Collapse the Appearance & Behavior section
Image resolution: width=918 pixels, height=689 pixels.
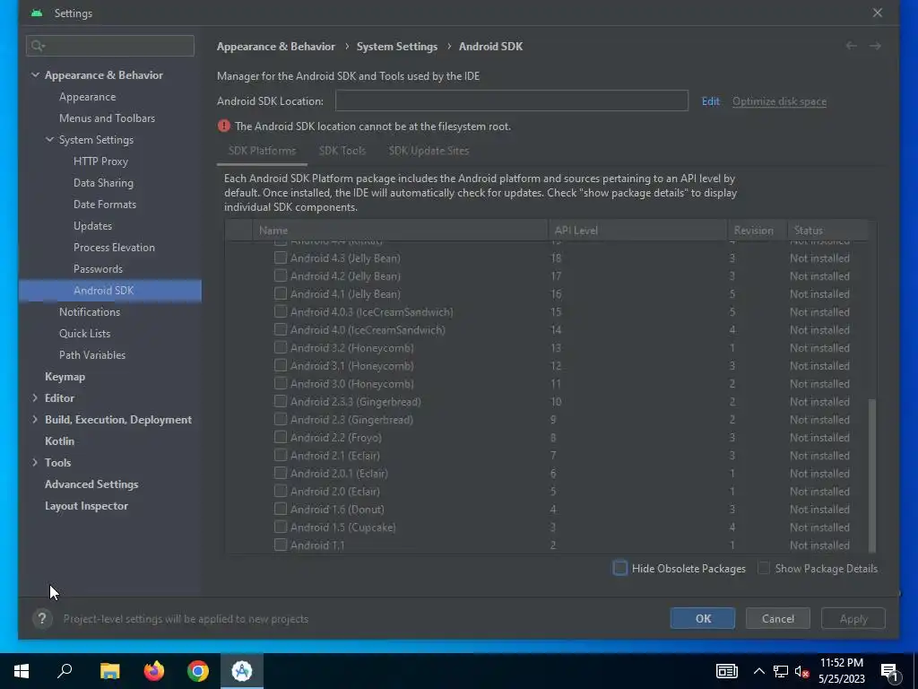click(x=35, y=75)
